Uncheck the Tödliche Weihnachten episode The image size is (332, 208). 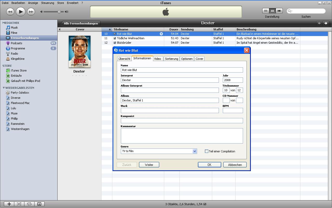[x=115, y=38]
